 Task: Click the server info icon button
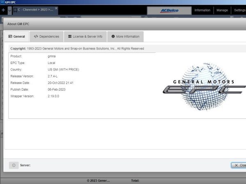pyautogui.click(x=14, y=165)
